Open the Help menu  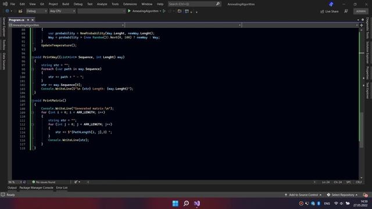click(x=160, y=4)
